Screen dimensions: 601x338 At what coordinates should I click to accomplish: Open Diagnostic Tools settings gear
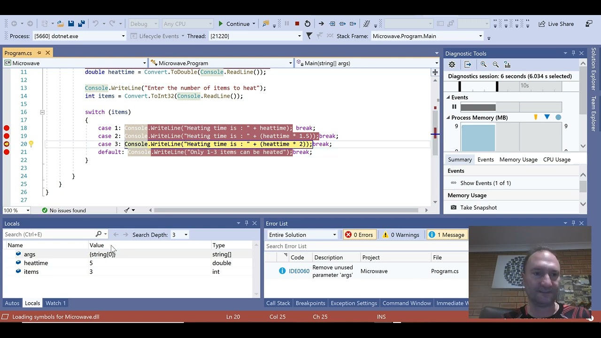pyautogui.click(x=452, y=65)
